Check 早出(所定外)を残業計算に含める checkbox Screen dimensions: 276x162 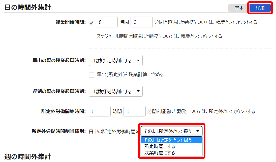[91, 75]
